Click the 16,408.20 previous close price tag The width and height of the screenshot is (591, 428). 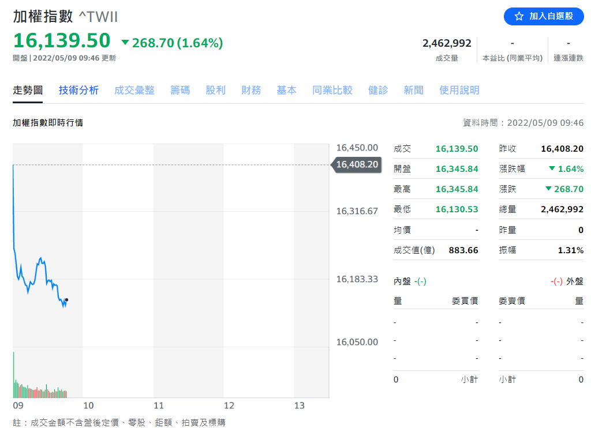(x=356, y=164)
